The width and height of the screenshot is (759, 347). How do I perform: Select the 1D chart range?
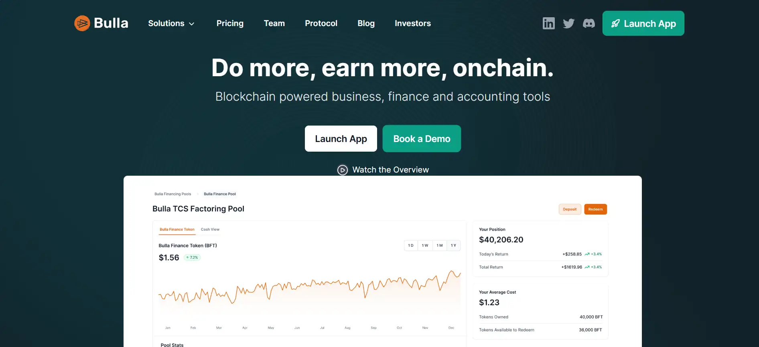tap(411, 246)
